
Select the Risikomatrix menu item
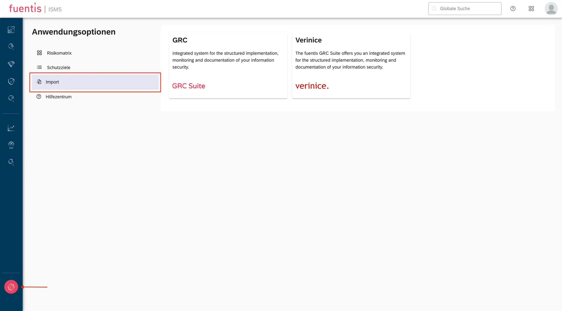(x=95, y=53)
